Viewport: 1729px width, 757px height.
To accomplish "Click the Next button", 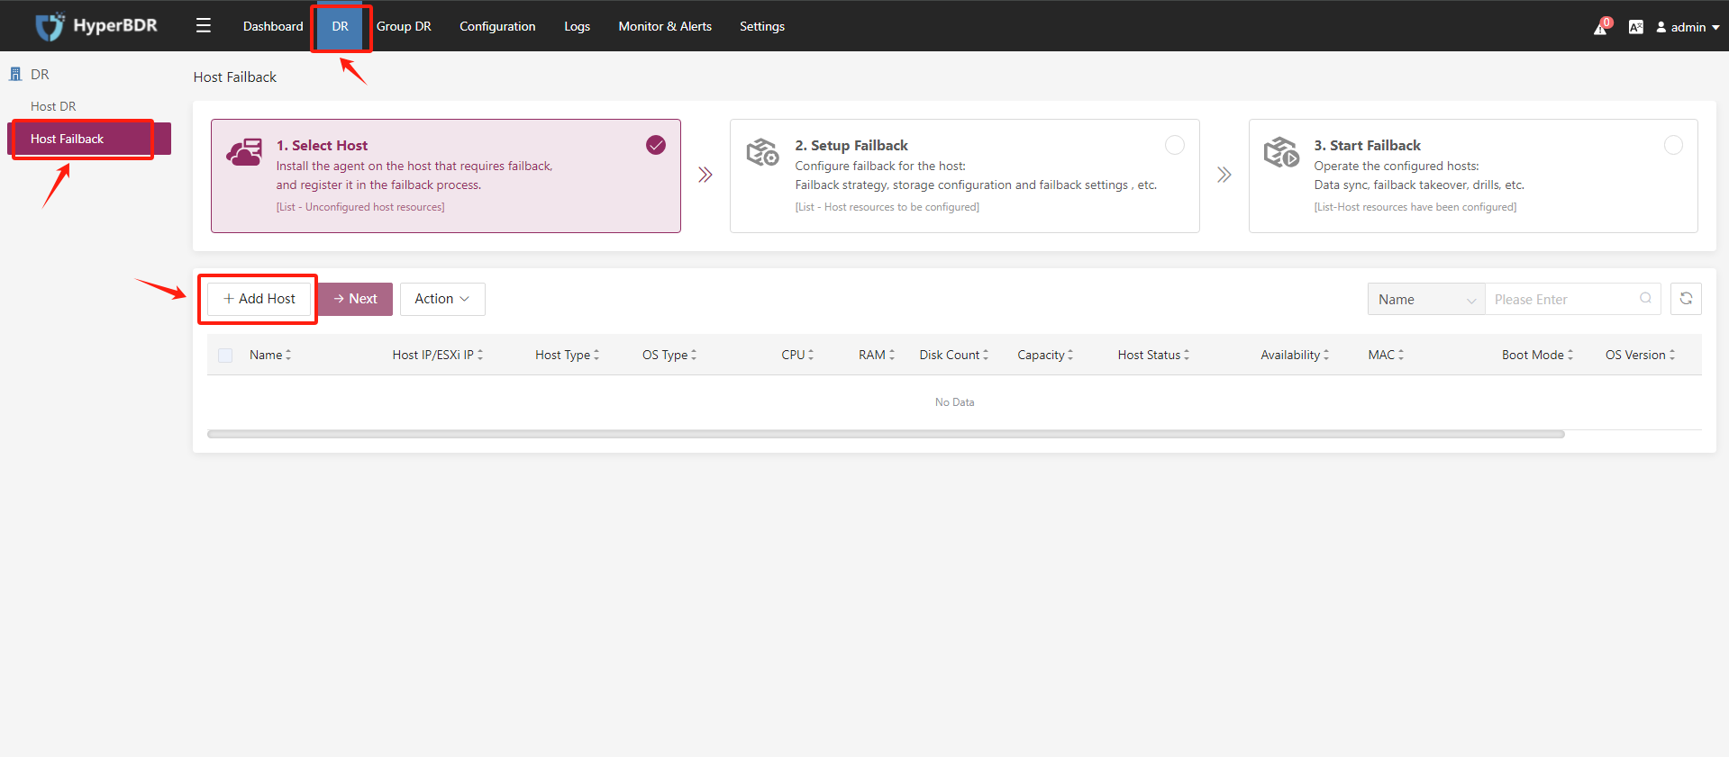I will pos(355,299).
